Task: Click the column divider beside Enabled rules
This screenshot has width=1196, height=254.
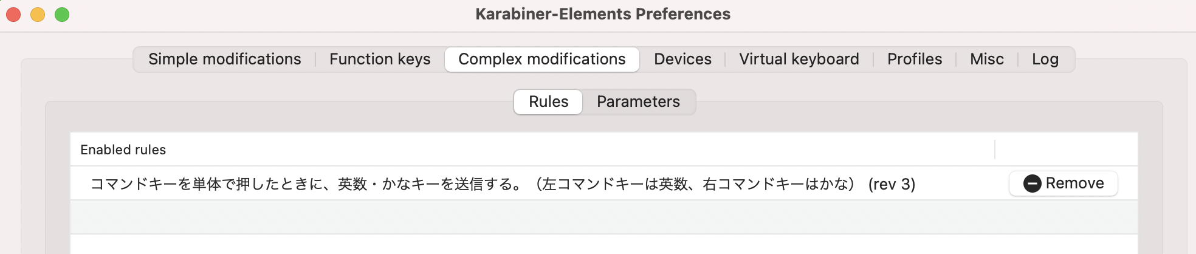Action: 995,149
